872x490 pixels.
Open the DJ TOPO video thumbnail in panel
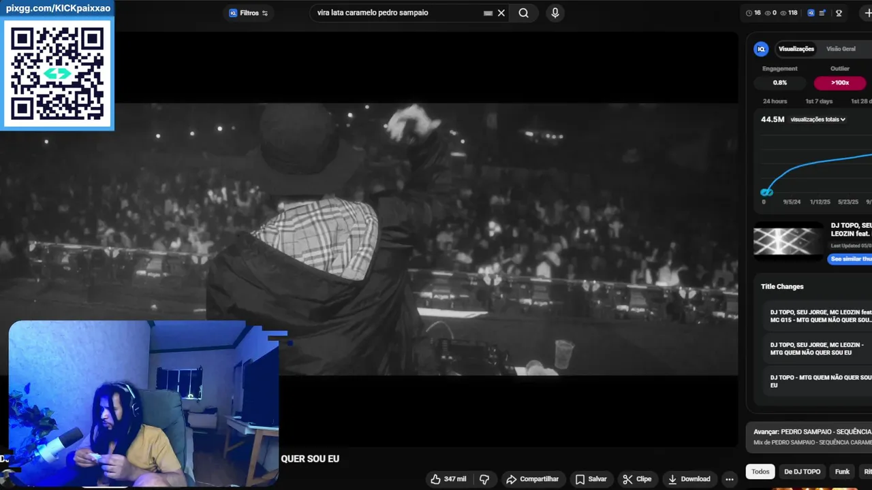pyautogui.click(x=788, y=241)
